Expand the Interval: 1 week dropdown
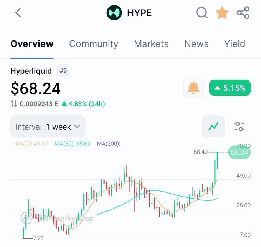The height and width of the screenshot is (247, 261). click(48, 126)
